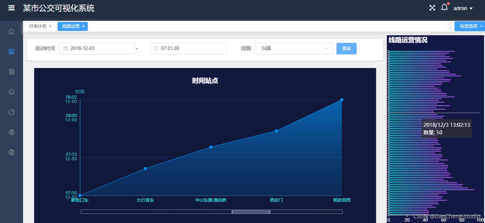Image resolution: width=485 pixels, height=223 pixels.
Task: Click the lower globe icon in sidebar
Action: (x=12, y=153)
